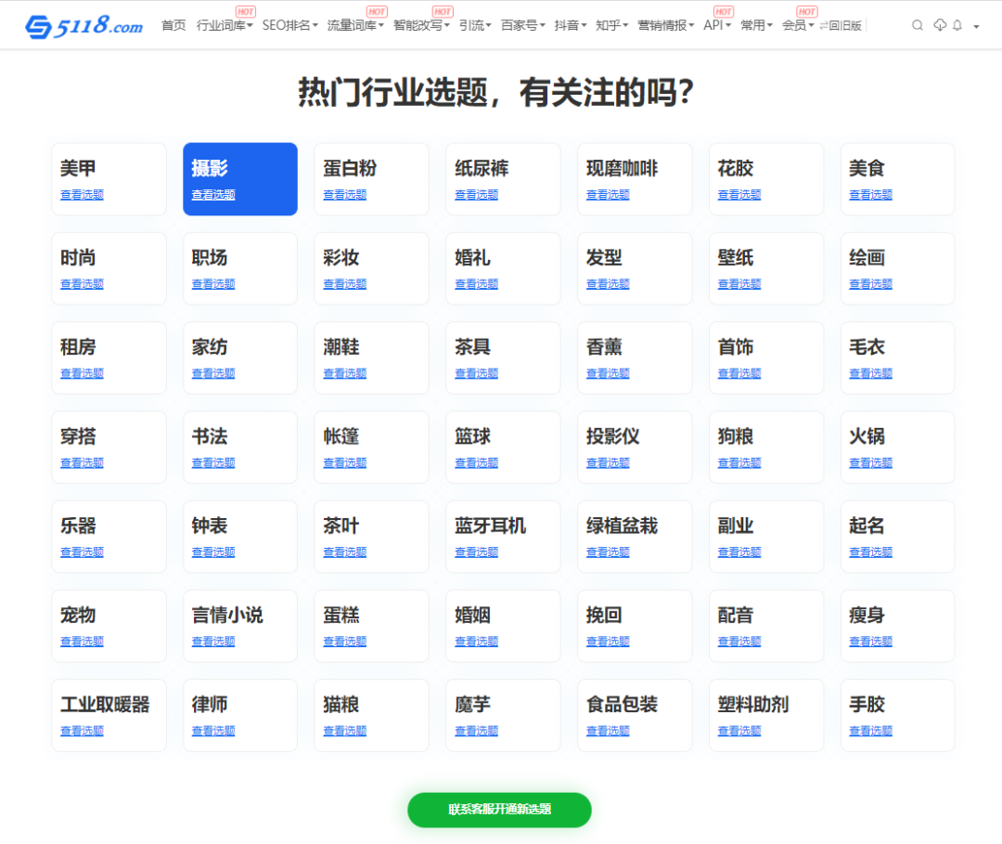Expand the 抖音 menu

pos(570,26)
